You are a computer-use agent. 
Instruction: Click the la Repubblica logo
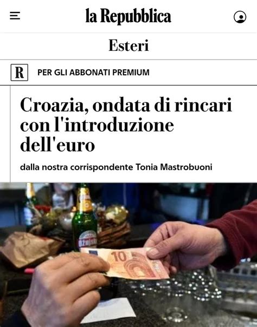pyautogui.click(x=128, y=16)
